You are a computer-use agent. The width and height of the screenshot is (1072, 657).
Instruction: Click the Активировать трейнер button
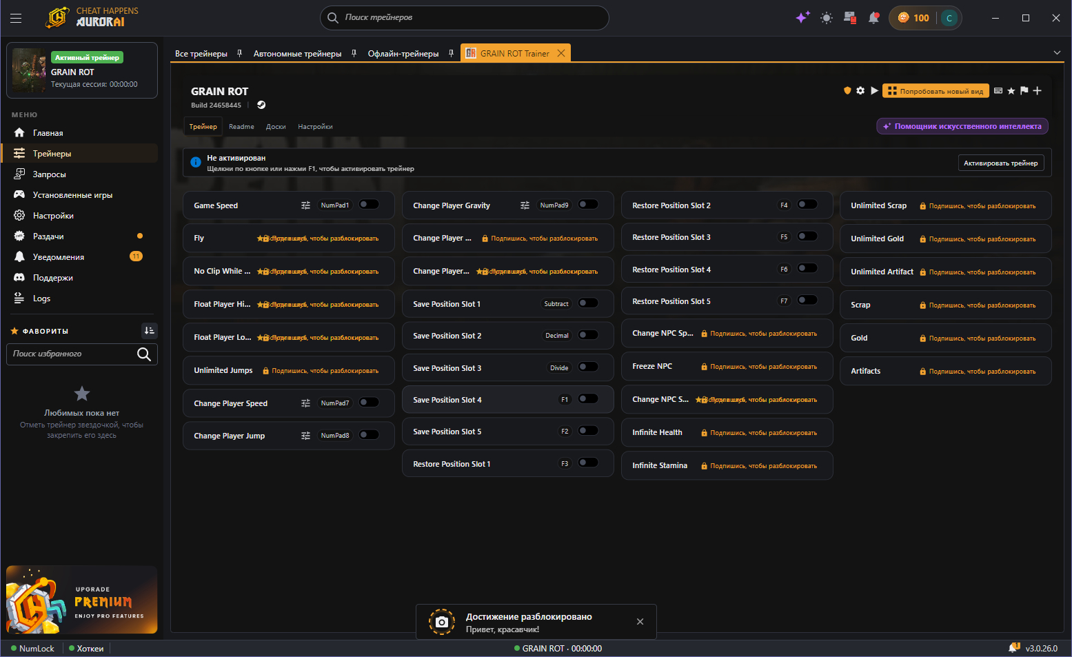1001,163
